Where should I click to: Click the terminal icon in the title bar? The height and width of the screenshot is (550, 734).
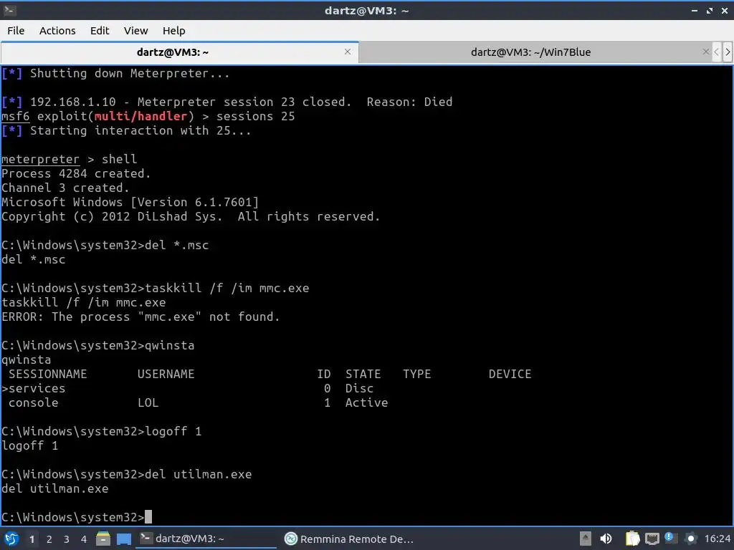[x=9, y=10]
